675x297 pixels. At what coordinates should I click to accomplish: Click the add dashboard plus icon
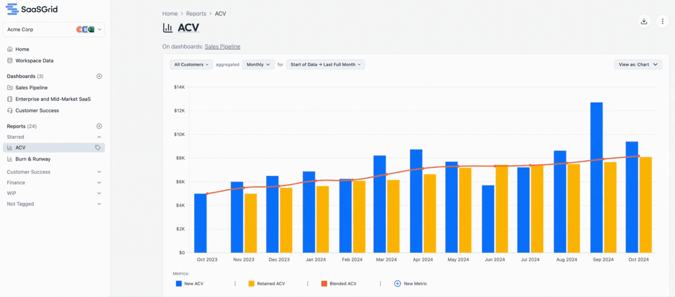click(x=99, y=76)
